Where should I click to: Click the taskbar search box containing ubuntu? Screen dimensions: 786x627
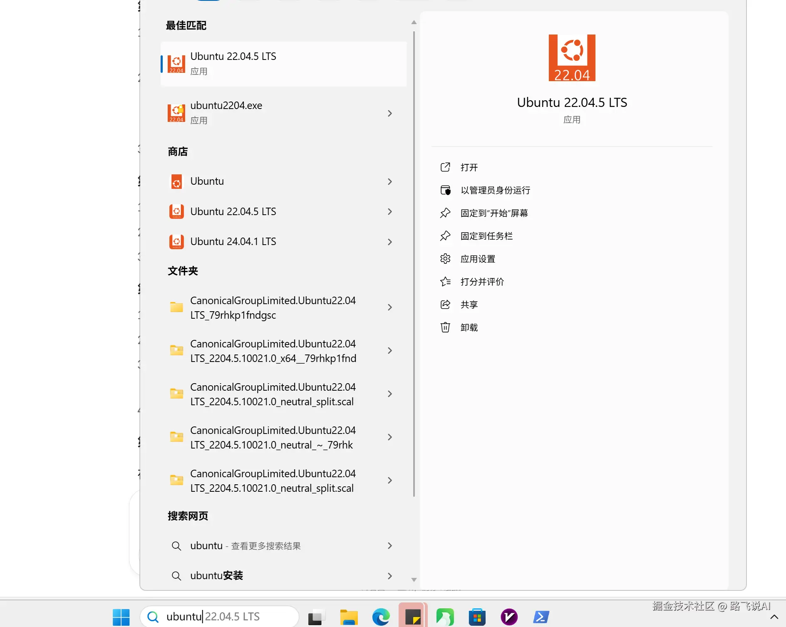click(x=220, y=616)
